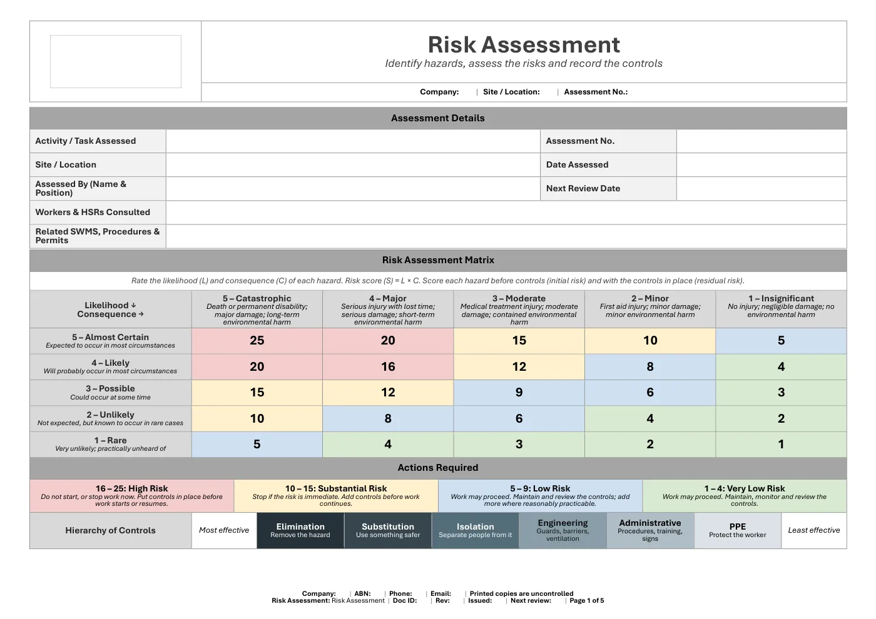Click the 'Isolation' control cell
This screenshot has width=876, height=619.
pyautogui.click(x=476, y=531)
